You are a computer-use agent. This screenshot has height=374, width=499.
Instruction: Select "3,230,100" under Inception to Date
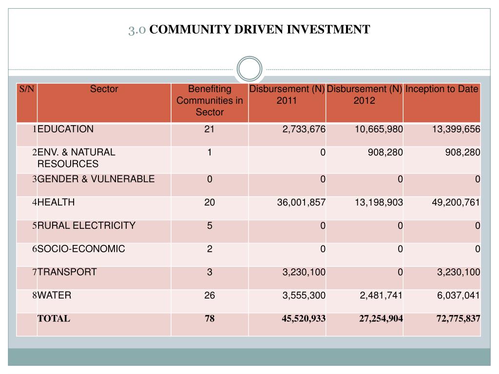coord(459,272)
